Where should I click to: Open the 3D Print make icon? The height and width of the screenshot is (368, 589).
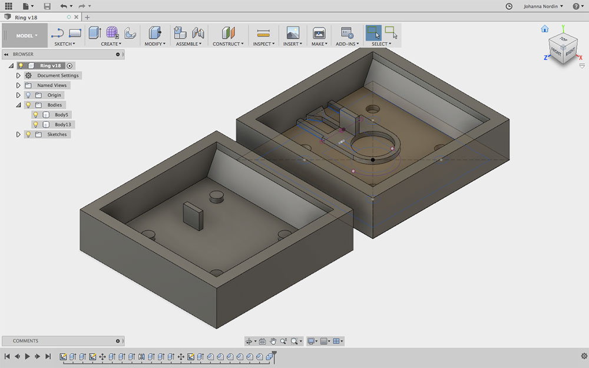319,33
